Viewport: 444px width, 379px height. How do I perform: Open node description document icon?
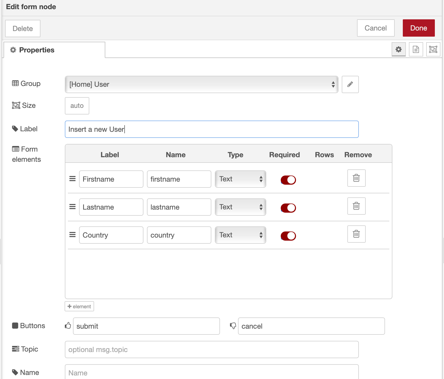coord(416,49)
